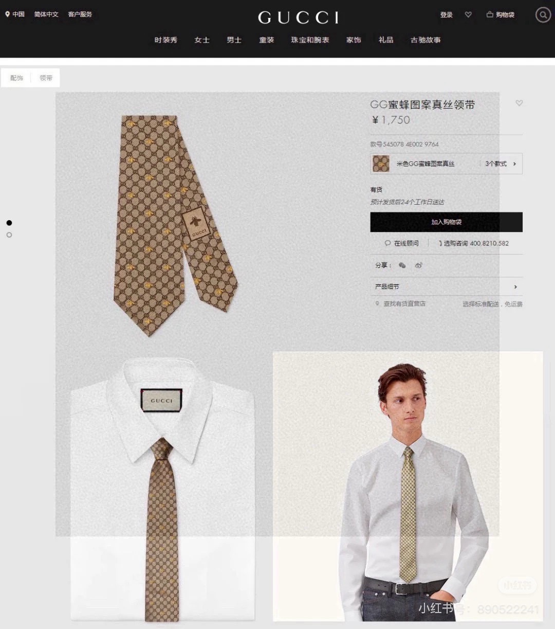Switch to the 领带 breadcrumb tab
This screenshot has width=555, height=629.
point(46,77)
